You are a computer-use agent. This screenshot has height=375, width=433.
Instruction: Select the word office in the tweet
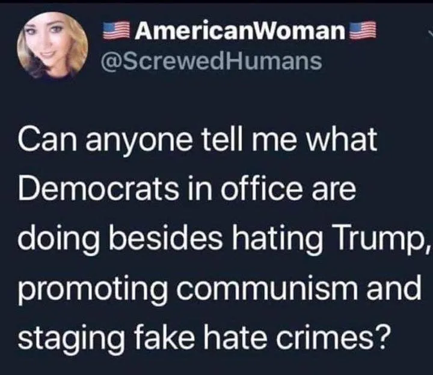pyautogui.click(x=262, y=190)
